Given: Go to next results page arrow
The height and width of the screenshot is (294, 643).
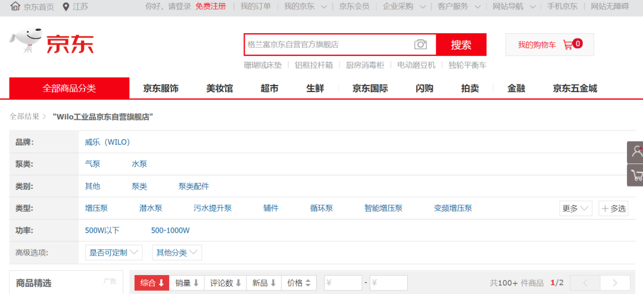Looking at the screenshot, I should (x=614, y=283).
